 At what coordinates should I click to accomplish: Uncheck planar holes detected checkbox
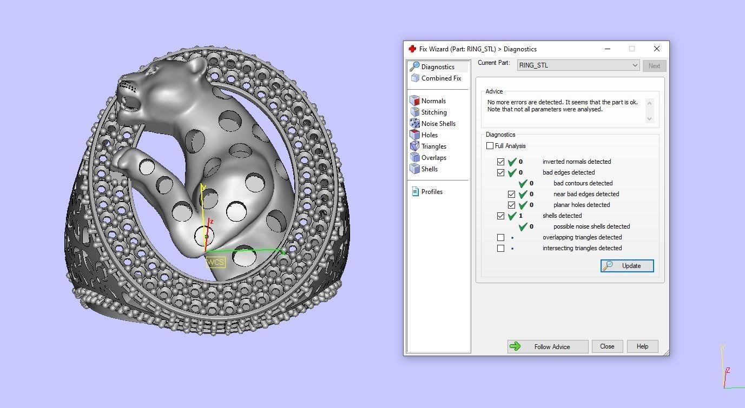point(511,205)
